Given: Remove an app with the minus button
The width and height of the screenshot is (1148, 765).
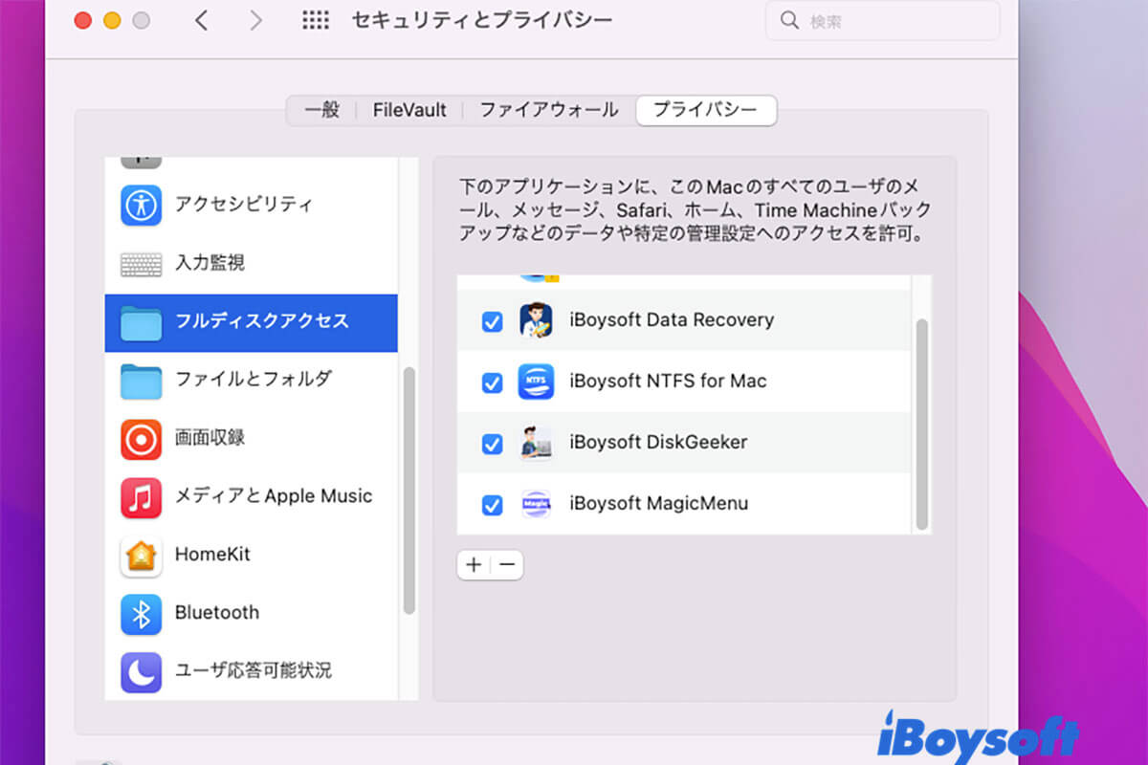Looking at the screenshot, I should pos(507,565).
